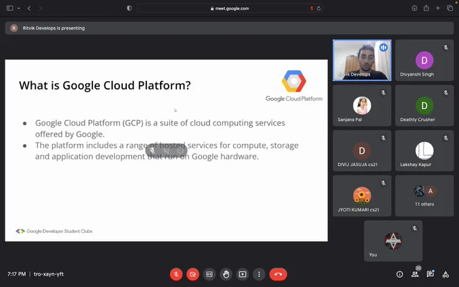Click the bullet 'offered by Google.' line

70,134
